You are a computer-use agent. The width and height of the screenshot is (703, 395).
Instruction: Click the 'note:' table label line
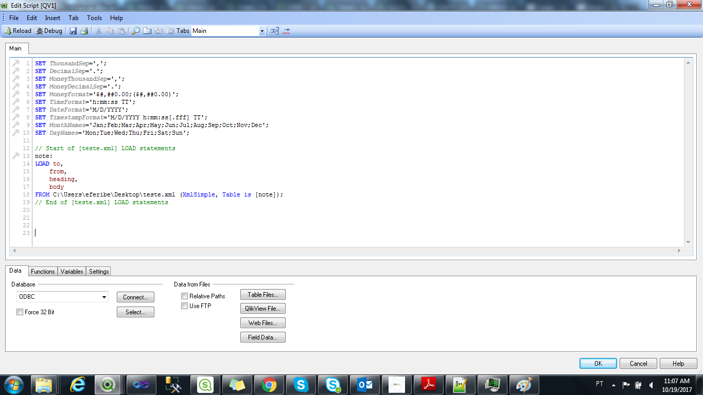pyautogui.click(x=44, y=156)
